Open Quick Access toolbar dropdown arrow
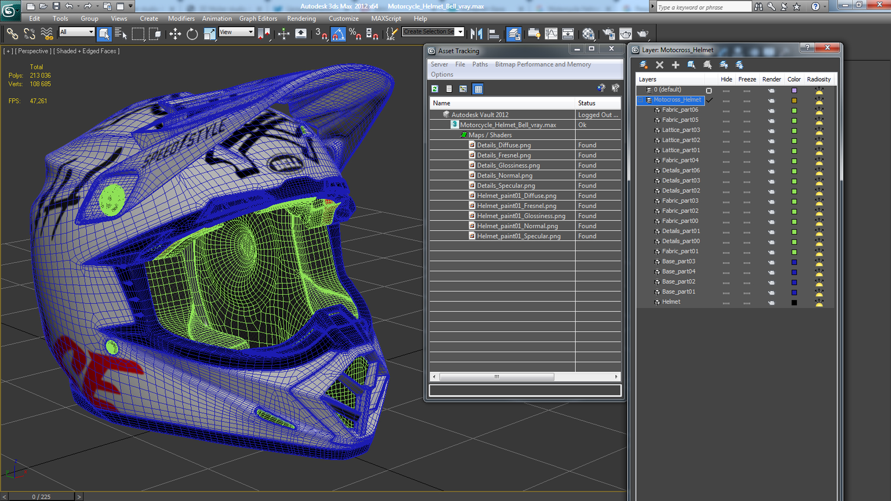The image size is (891, 501). point(130,6)
